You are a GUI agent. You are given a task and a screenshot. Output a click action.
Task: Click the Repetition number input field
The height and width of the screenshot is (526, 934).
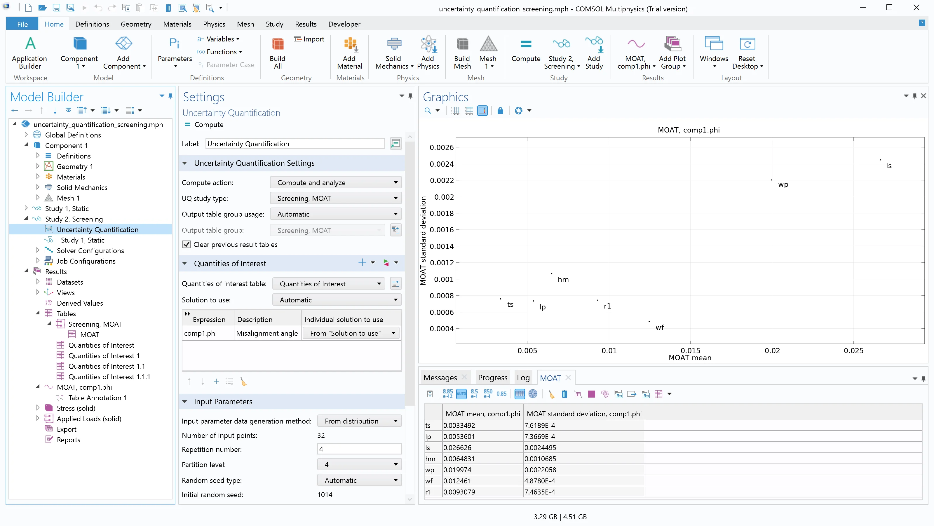359,449
